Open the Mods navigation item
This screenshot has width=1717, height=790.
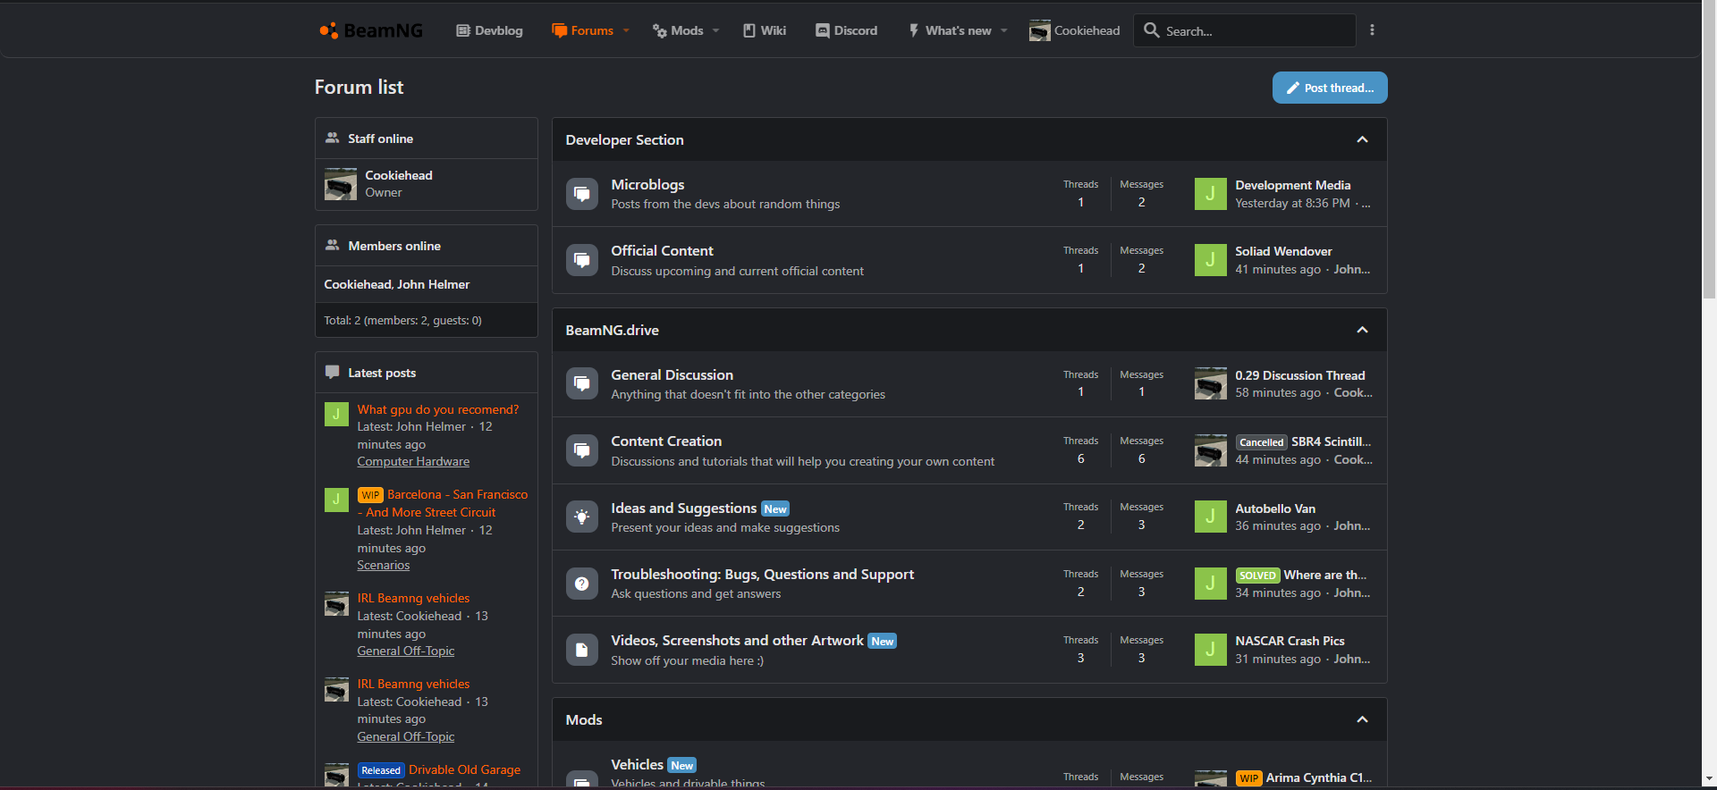click(x=678, y=30)
